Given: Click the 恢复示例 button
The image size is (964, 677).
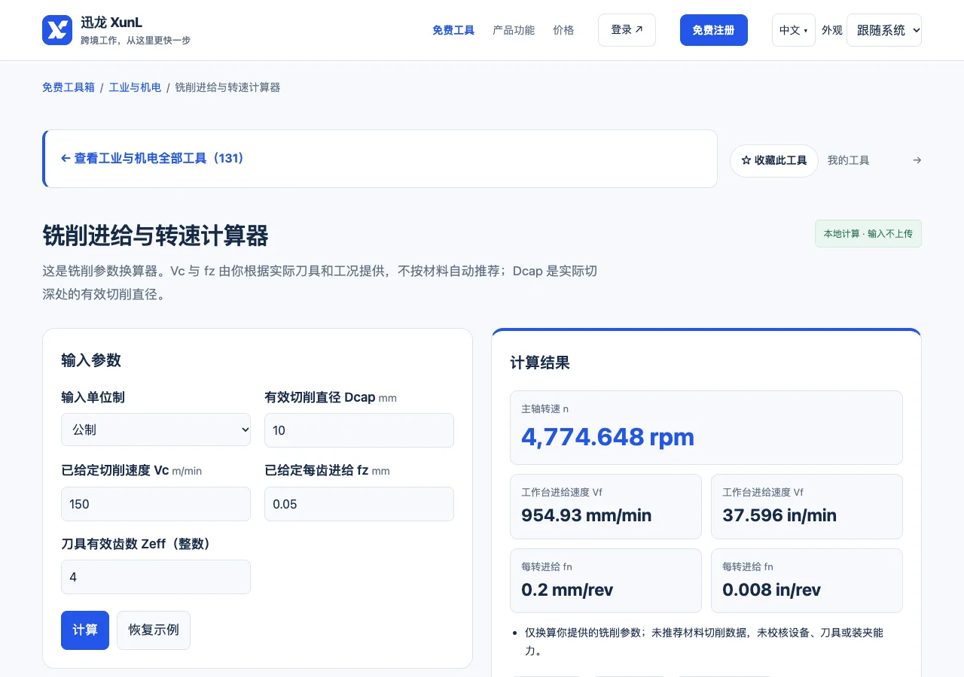Looking at the screenshot, I should [x=154, y=630].
